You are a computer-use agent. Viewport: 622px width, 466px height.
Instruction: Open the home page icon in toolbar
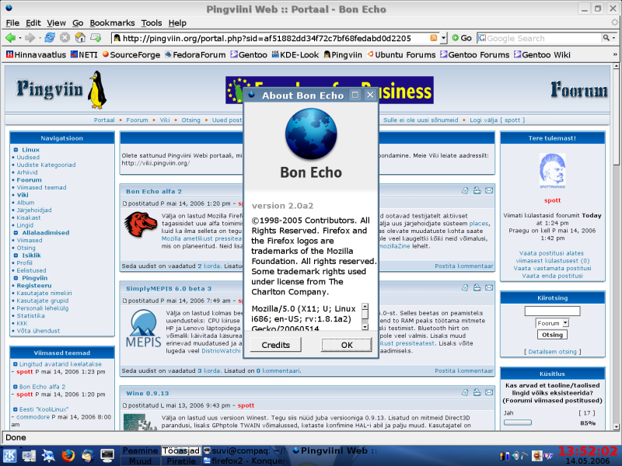point(80,38)
